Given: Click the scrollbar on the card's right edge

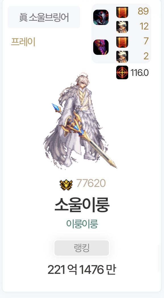Looking at the screenshot, I should [x=159, y=259].
